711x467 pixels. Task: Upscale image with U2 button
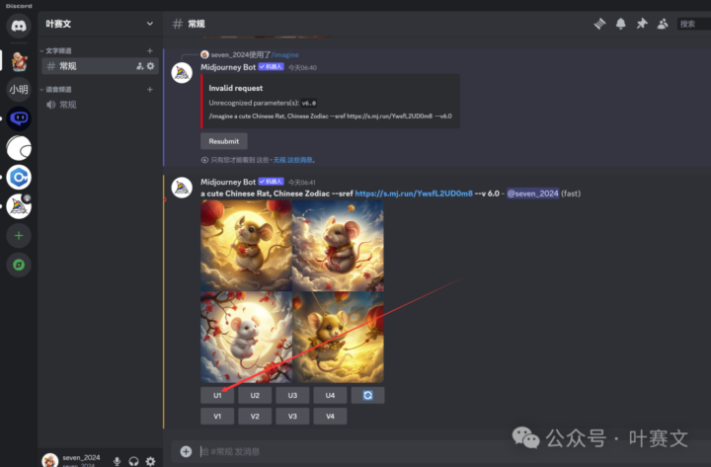255,395
